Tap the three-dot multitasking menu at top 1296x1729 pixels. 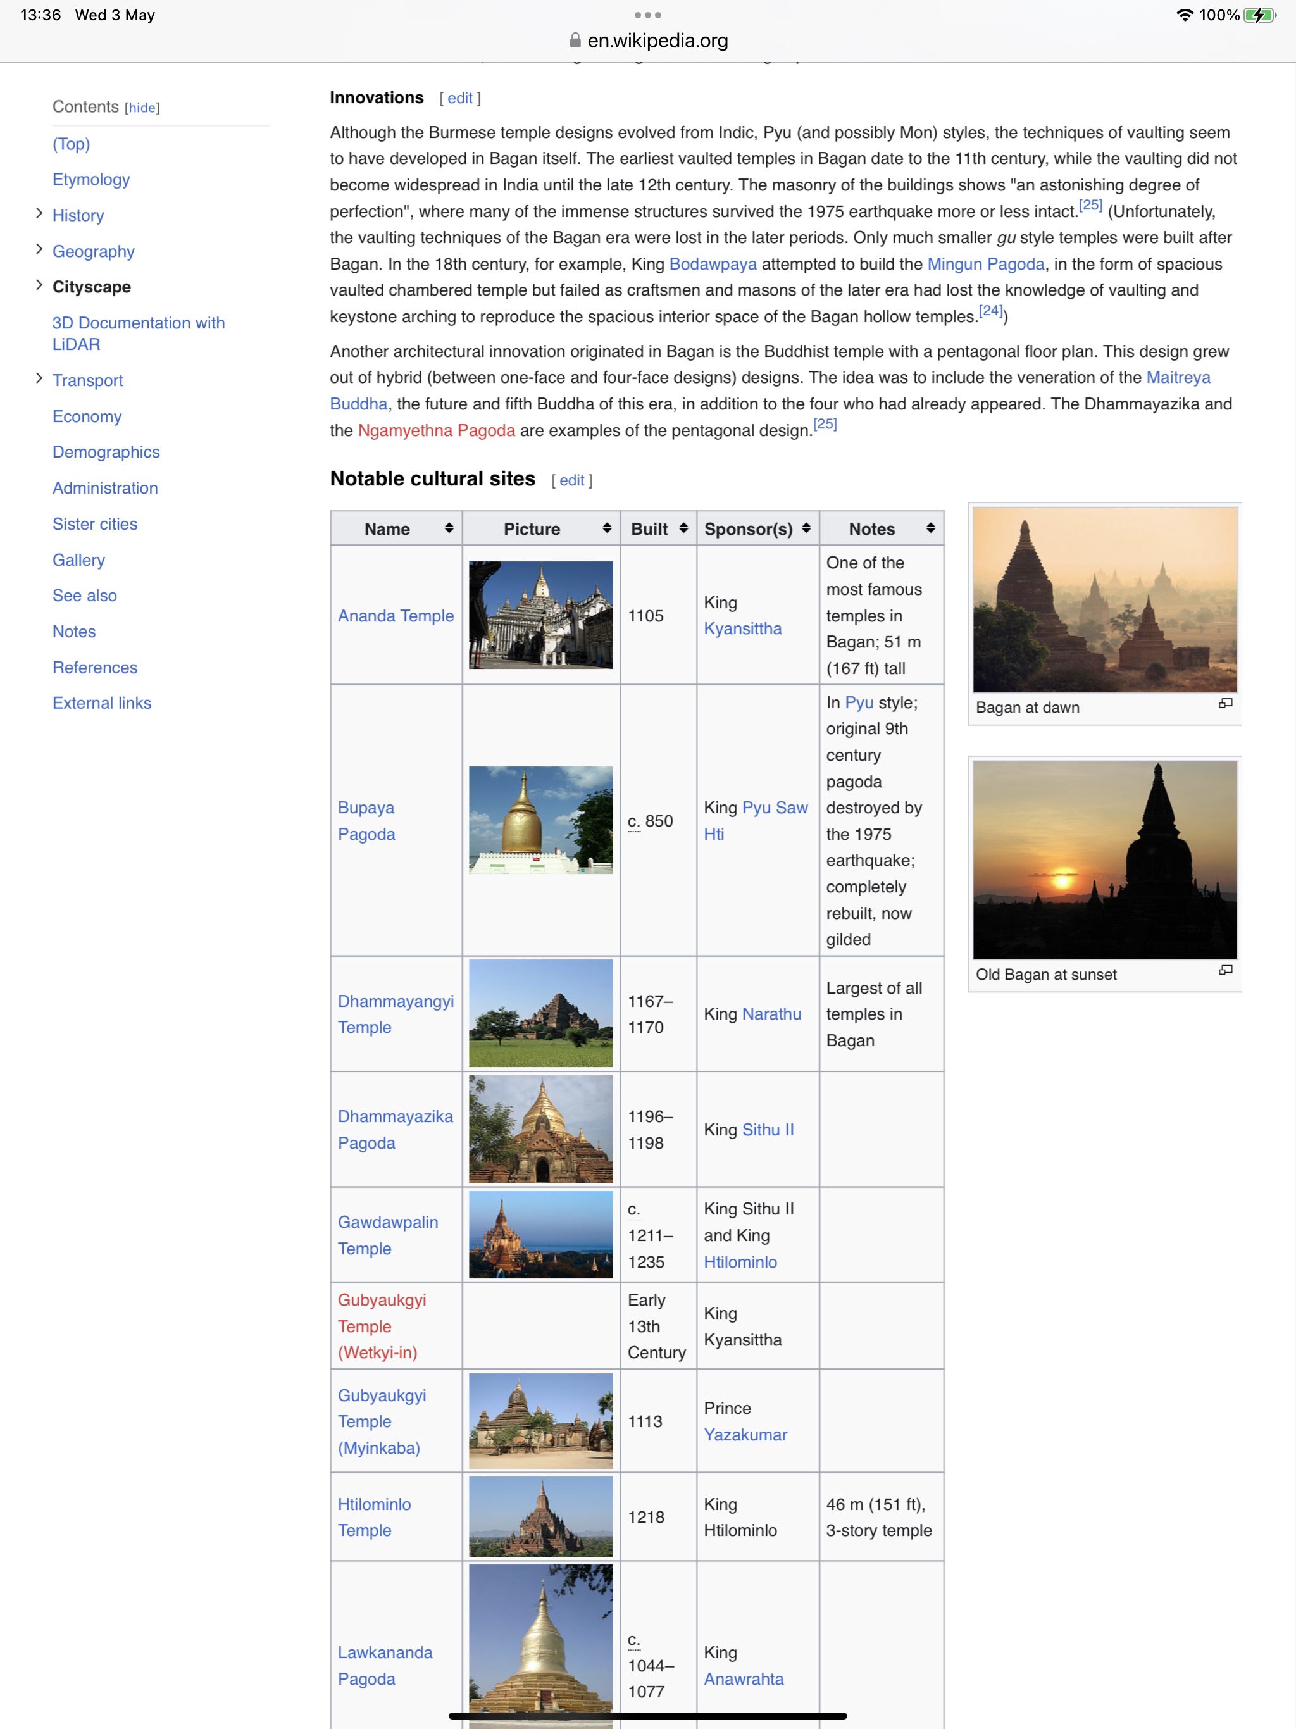(x=647, y=15)
